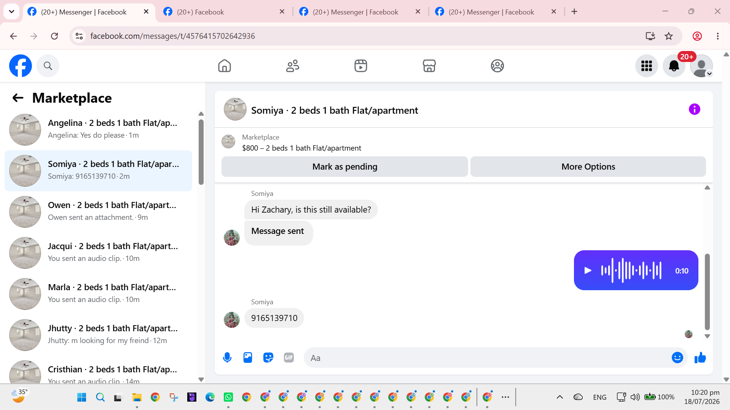
Task: Open the Facebook search icon
Action: 48,66
